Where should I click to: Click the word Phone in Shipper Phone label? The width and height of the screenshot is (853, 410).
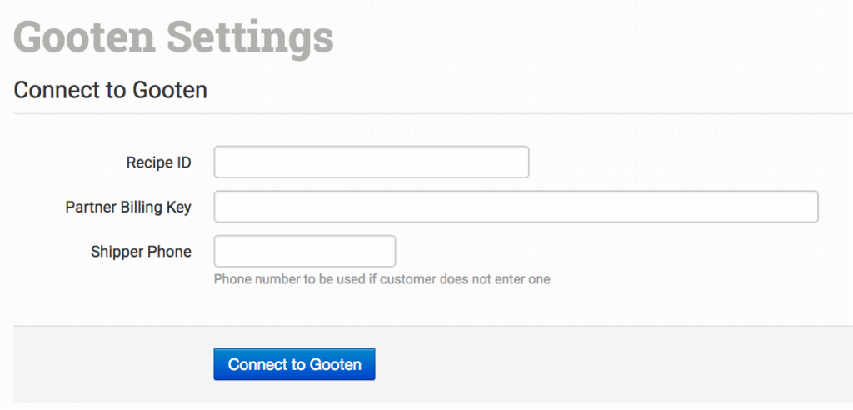[171, 251]
